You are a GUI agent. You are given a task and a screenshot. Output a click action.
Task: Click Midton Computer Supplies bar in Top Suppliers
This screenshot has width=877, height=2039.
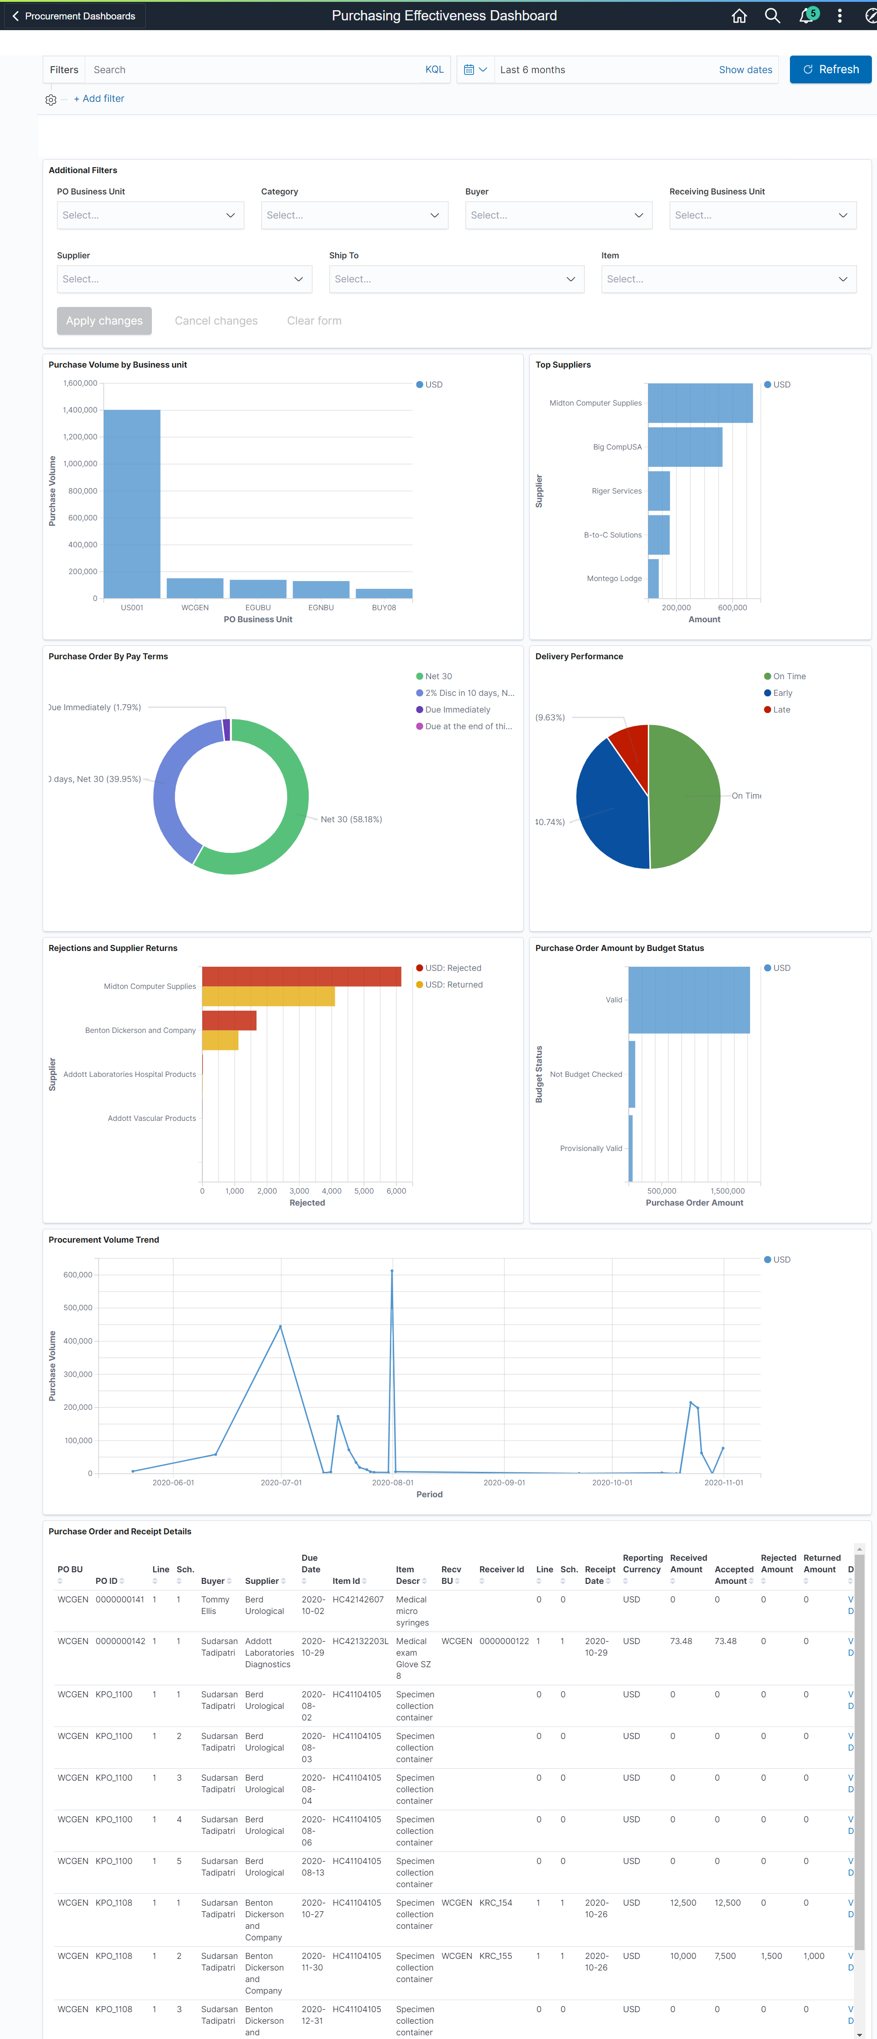701,403
